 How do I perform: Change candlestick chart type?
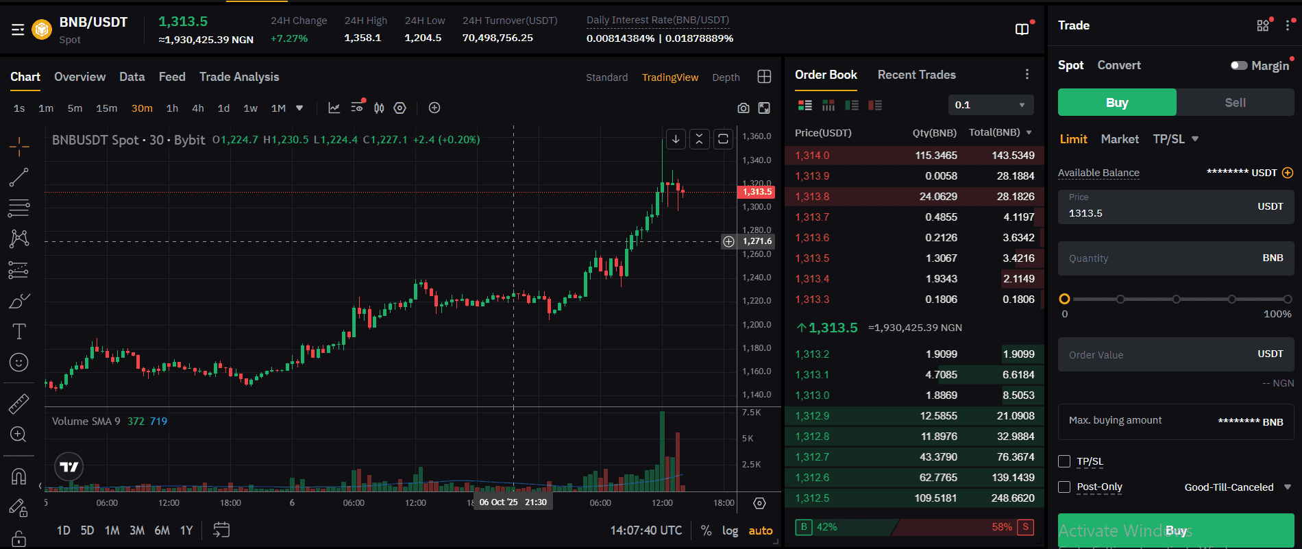(379, 108)
